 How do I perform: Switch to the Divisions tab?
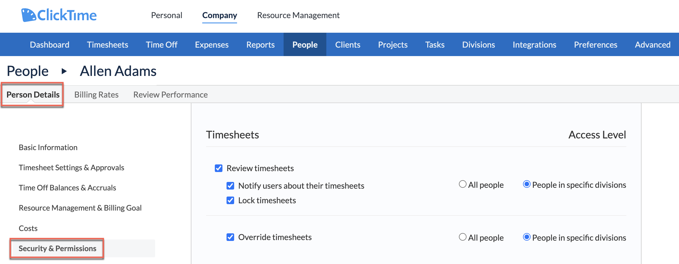click(479, 44)
